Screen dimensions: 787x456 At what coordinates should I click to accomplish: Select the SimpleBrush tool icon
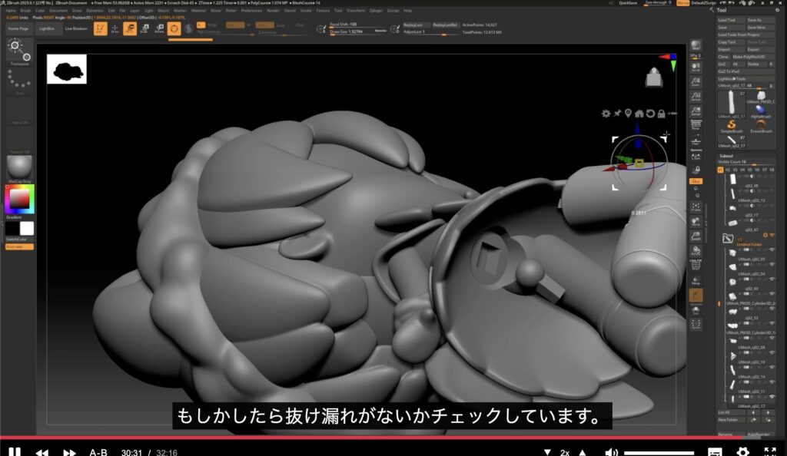(732, 125)
